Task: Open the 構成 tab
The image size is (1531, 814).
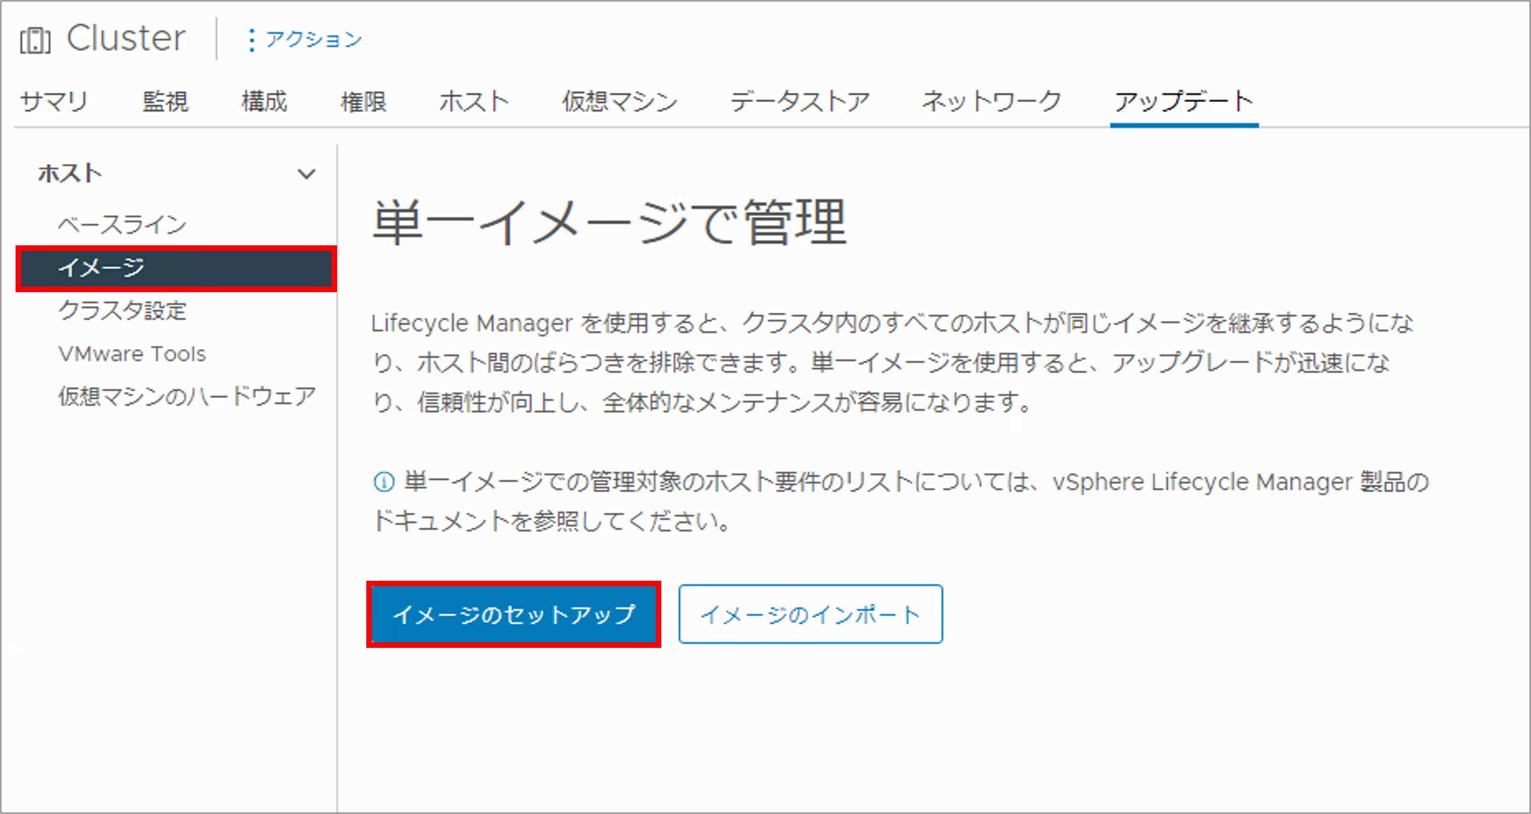Action: click(265, 101)
